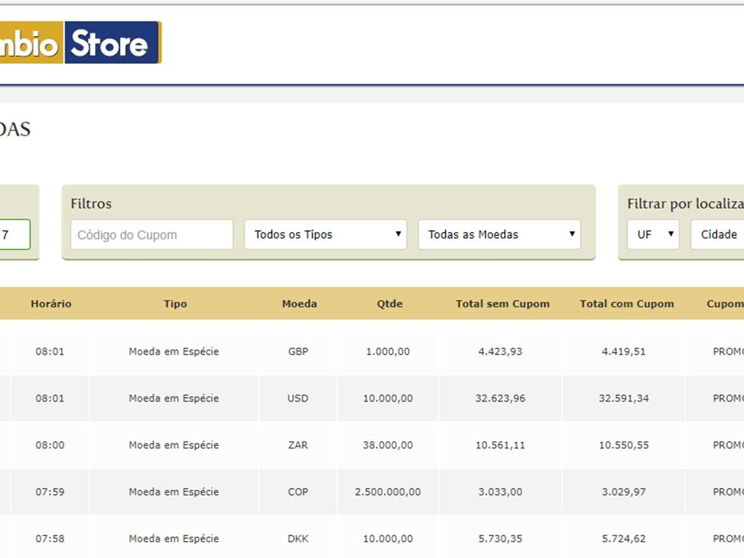Open the UF state dropdown

653,235
